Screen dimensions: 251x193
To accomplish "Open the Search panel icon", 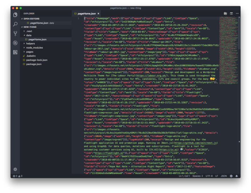I will [x=15, y=24].
